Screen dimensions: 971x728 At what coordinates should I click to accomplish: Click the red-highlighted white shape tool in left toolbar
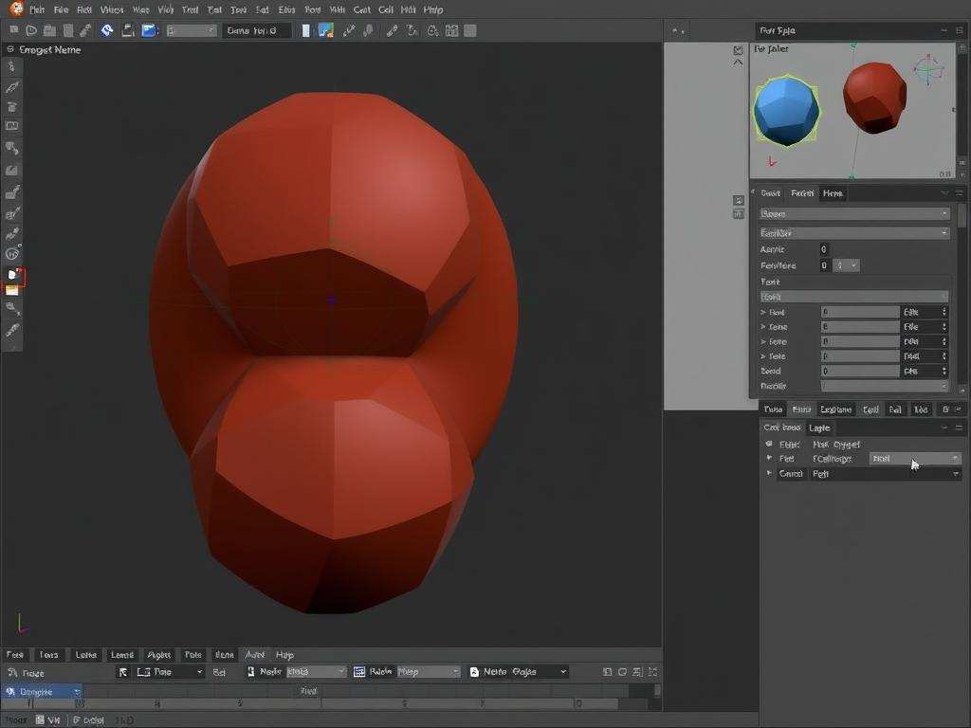13,276
